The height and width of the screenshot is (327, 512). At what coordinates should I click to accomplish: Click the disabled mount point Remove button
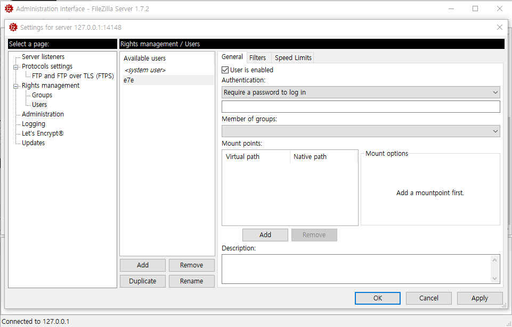[x=314, y=235]
